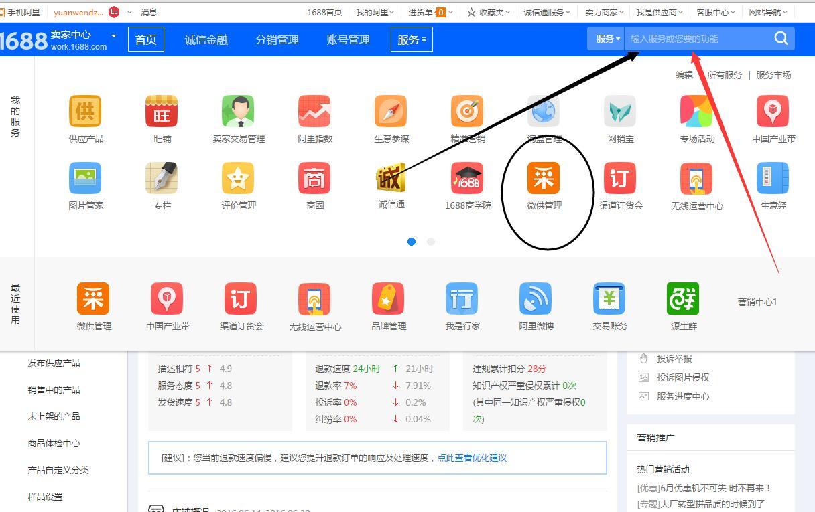Open 渠道订货会 in My Services
Viewport: 815px width, 512px height.
pyautogui.click(x=620, y=178)
